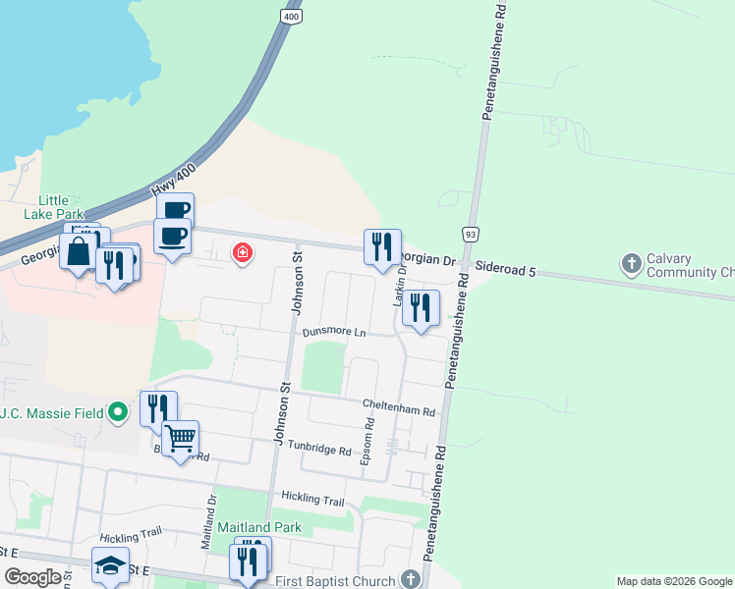Click the J.C. Massie Field label

tap(51, 413)
